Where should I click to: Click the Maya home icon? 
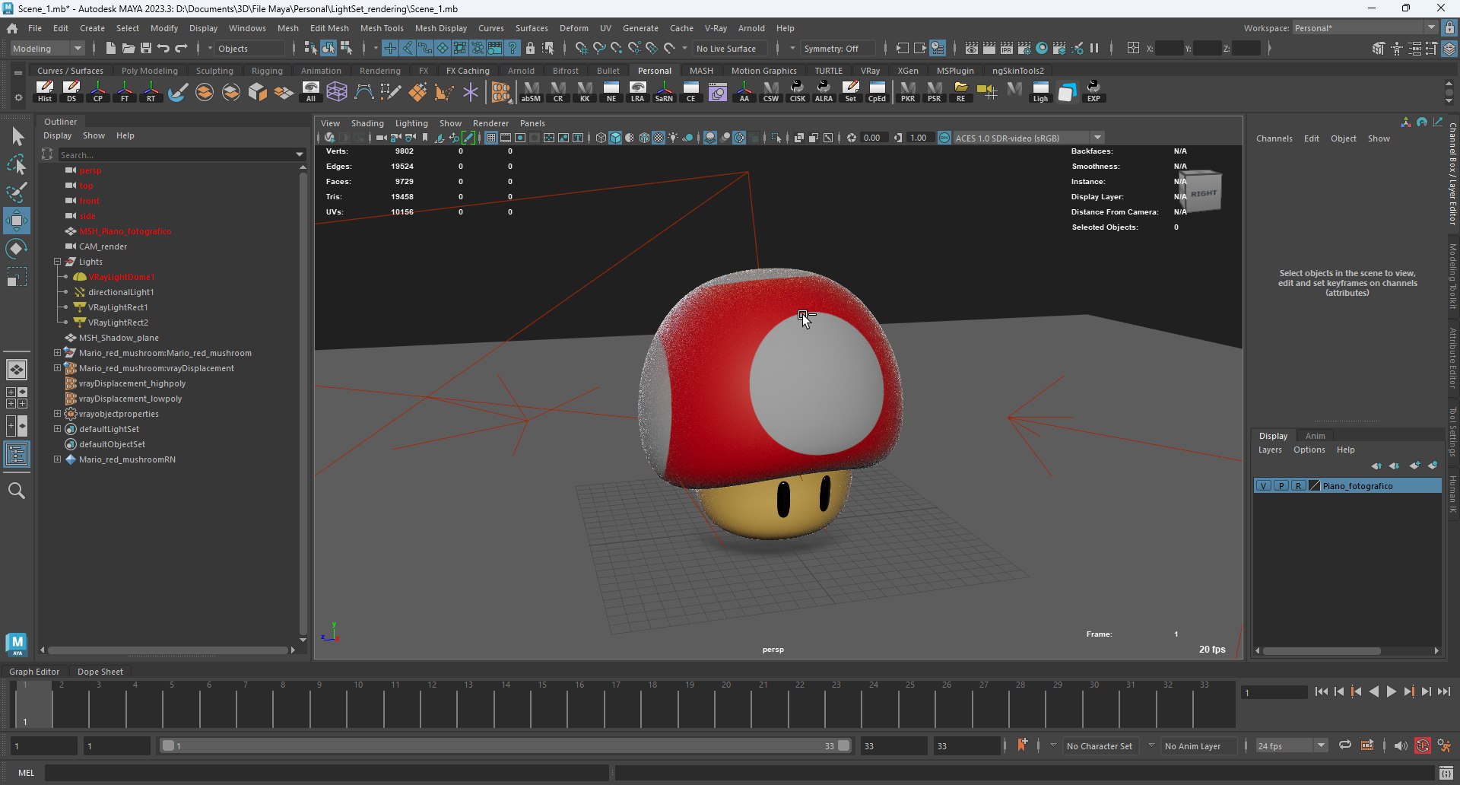pyautogui.click(x=12, y=28)
